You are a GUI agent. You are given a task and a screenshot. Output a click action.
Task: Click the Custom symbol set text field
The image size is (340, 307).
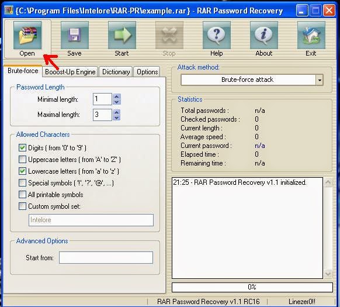click(x=91, y=220)
